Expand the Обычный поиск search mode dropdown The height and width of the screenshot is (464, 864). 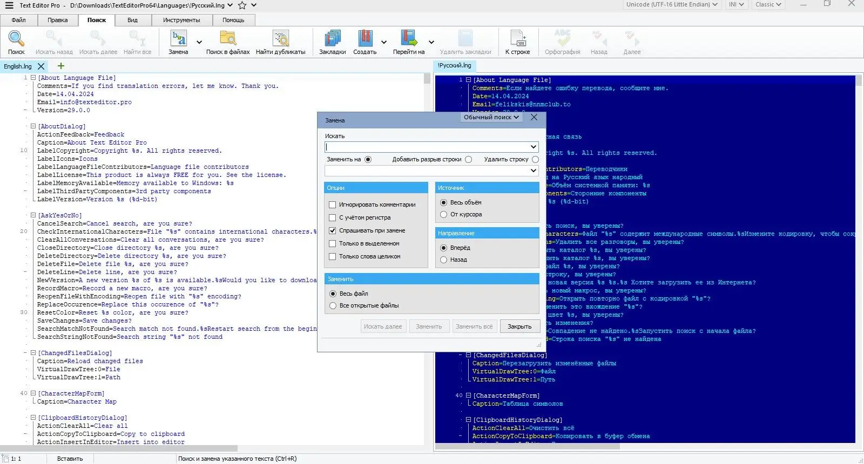[491, 117]
